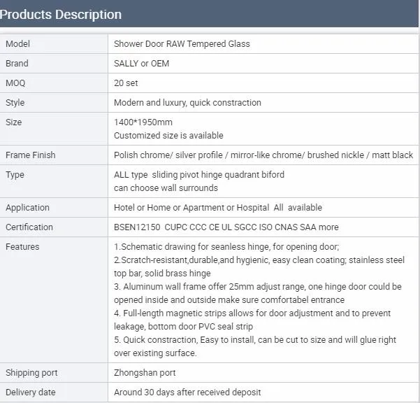Select the 1400*1950mm size value
Image resolution: width=420 pixels, height=403 pixels.
(x=143, y=122)
